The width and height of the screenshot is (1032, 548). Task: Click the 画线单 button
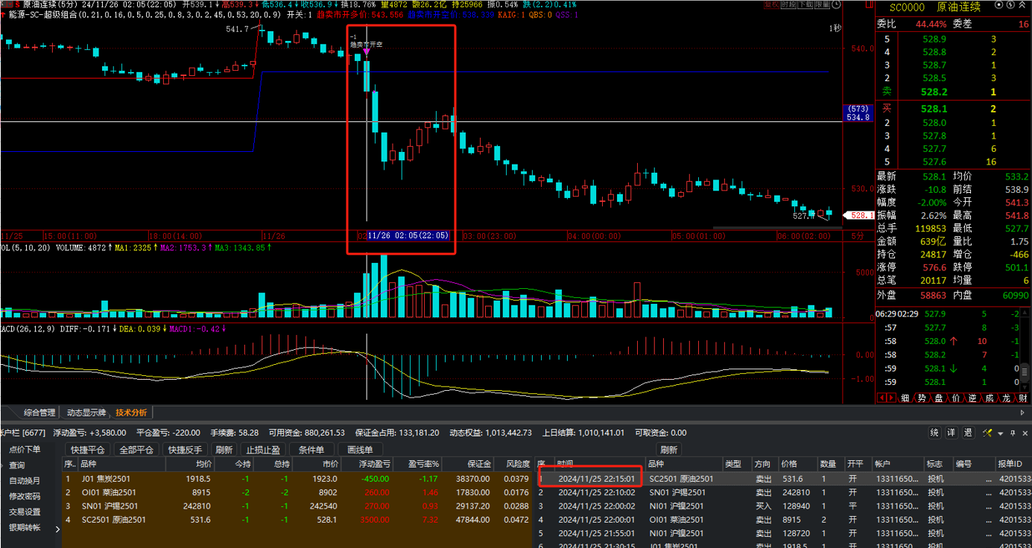coord(360,450)
